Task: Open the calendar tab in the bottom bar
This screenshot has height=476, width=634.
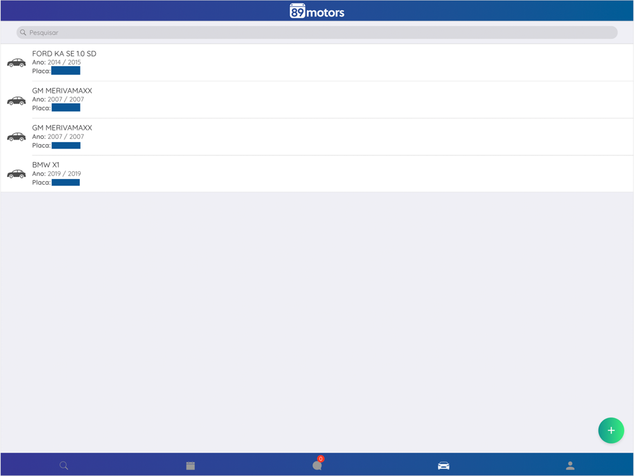Action: [190, 465]
